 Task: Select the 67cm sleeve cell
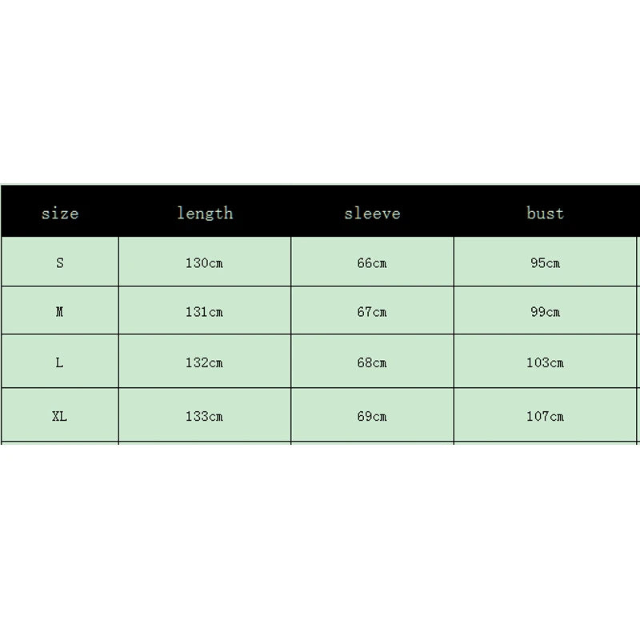[372, 312]
